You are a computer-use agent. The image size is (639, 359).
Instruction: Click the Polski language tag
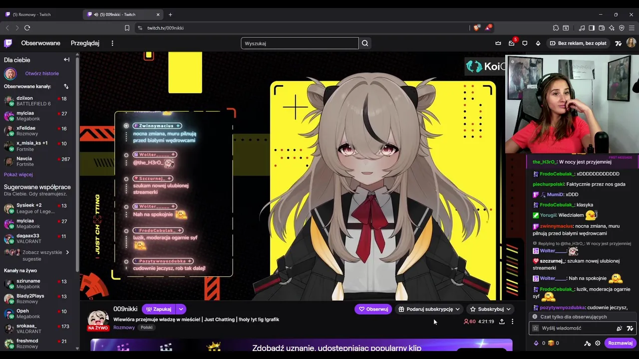click(146, 328)
